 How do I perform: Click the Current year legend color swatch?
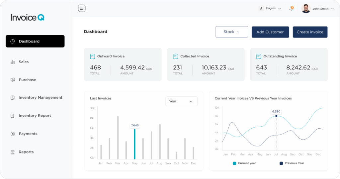(x=234, y=163)
